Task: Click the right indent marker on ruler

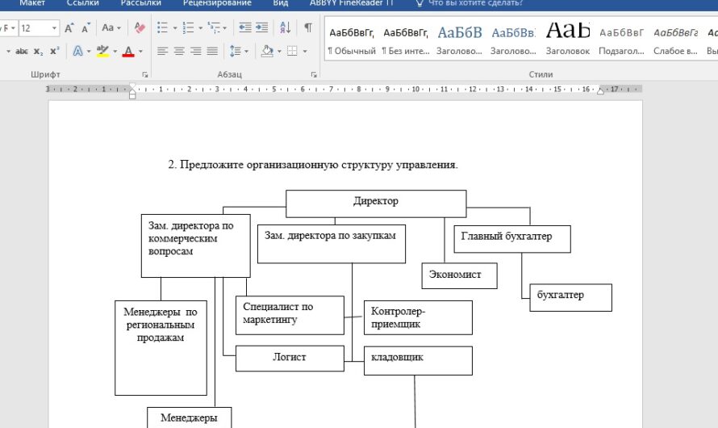Action: (600, 90)
